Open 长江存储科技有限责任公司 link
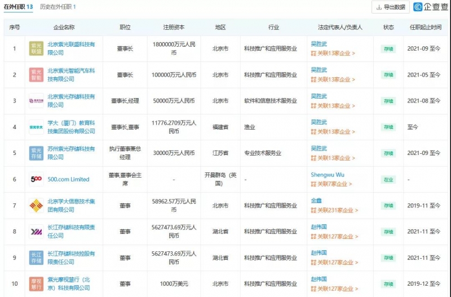451x297 pixels. (x=71, y=232)
